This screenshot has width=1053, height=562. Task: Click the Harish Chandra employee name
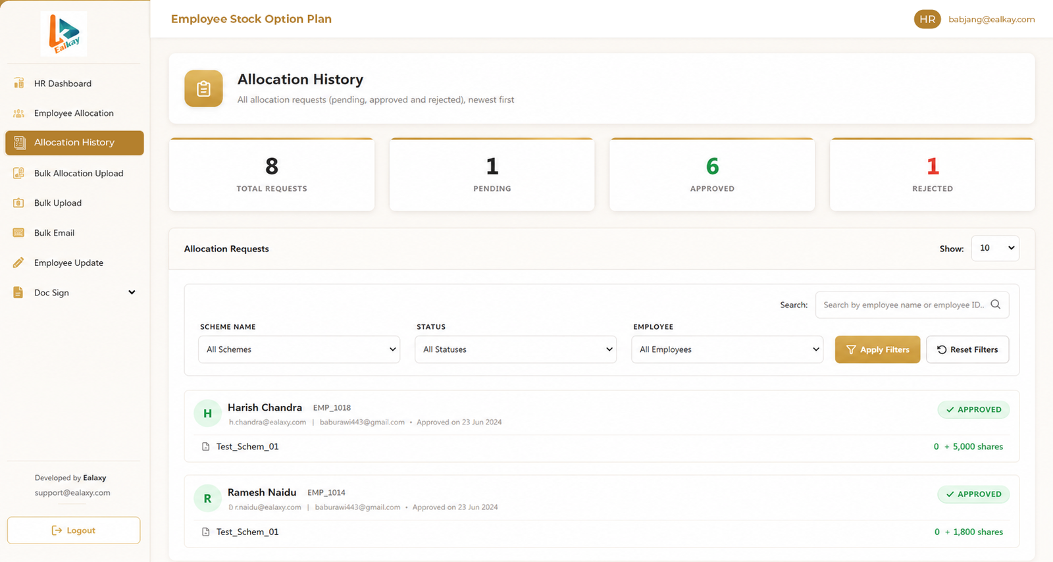click(x=265, y=407)
